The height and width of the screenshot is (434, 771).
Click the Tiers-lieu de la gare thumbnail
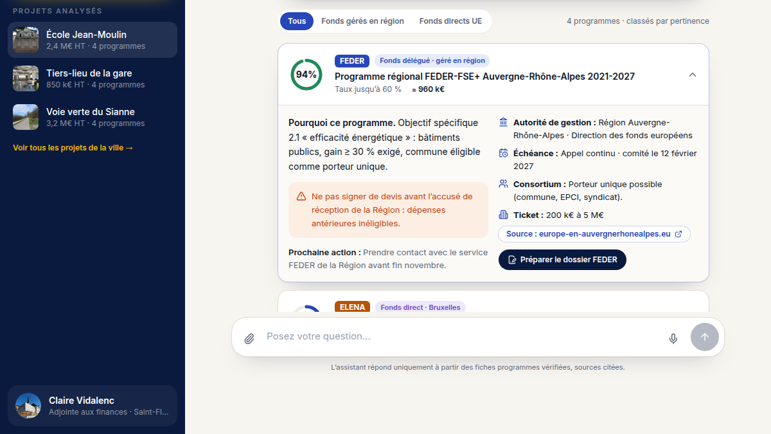26,78
